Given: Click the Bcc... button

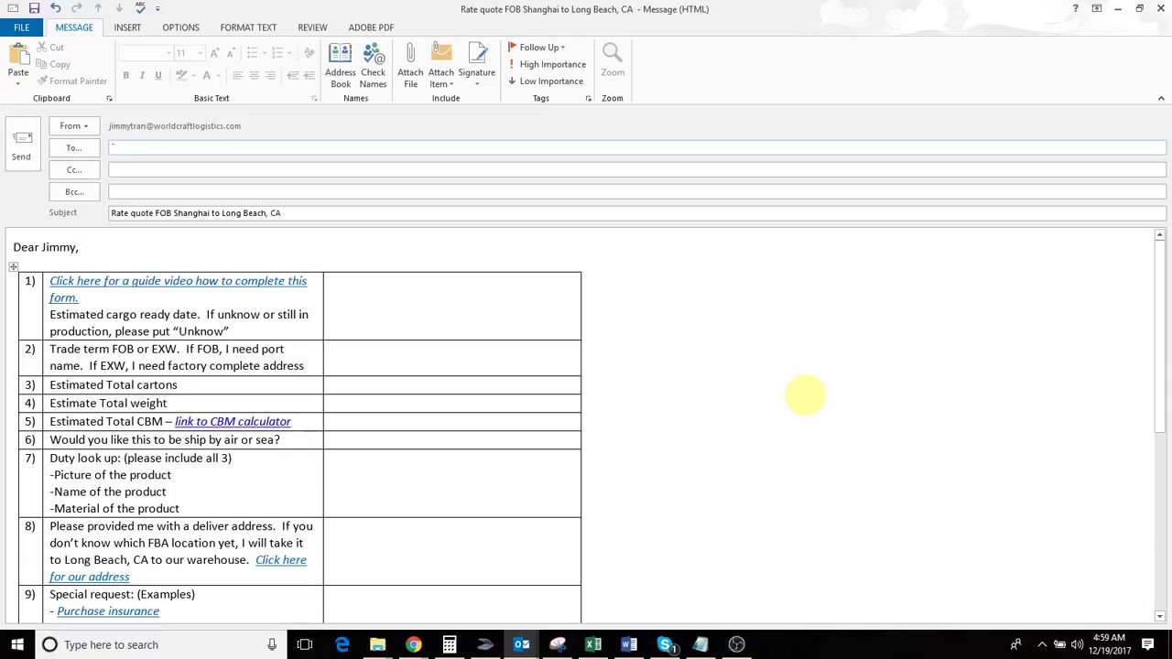Looking at the screenshot, I should tap(74, 191).
